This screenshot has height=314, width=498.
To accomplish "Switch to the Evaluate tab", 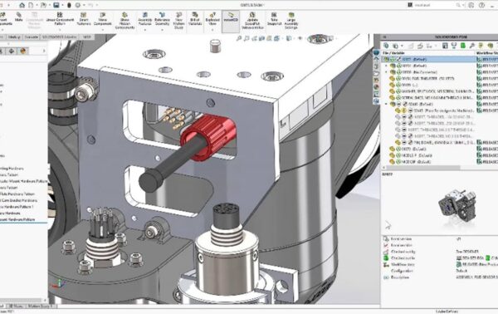I will click(32, 37).
